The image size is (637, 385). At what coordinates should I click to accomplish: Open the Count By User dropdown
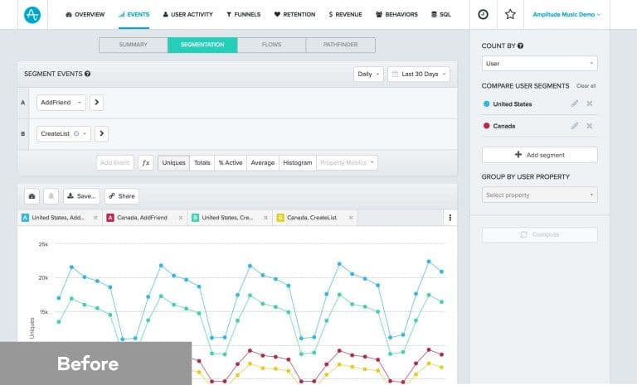(x=539, y=63)
